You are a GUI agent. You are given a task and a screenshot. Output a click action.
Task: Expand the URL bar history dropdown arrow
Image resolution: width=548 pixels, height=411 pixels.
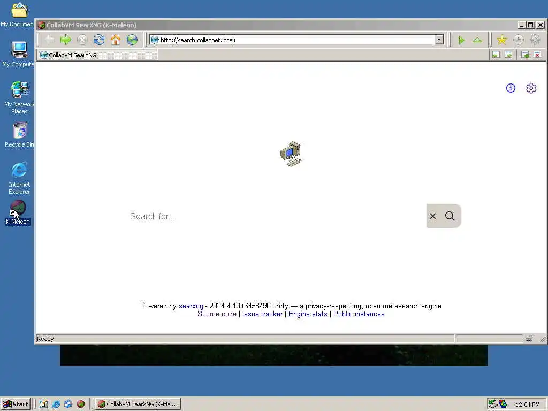pyautogui.click(x=439, y=40)
